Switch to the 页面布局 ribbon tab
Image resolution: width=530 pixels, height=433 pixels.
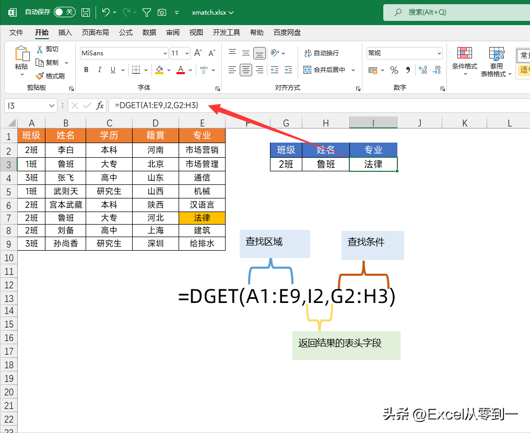point(96,32)
